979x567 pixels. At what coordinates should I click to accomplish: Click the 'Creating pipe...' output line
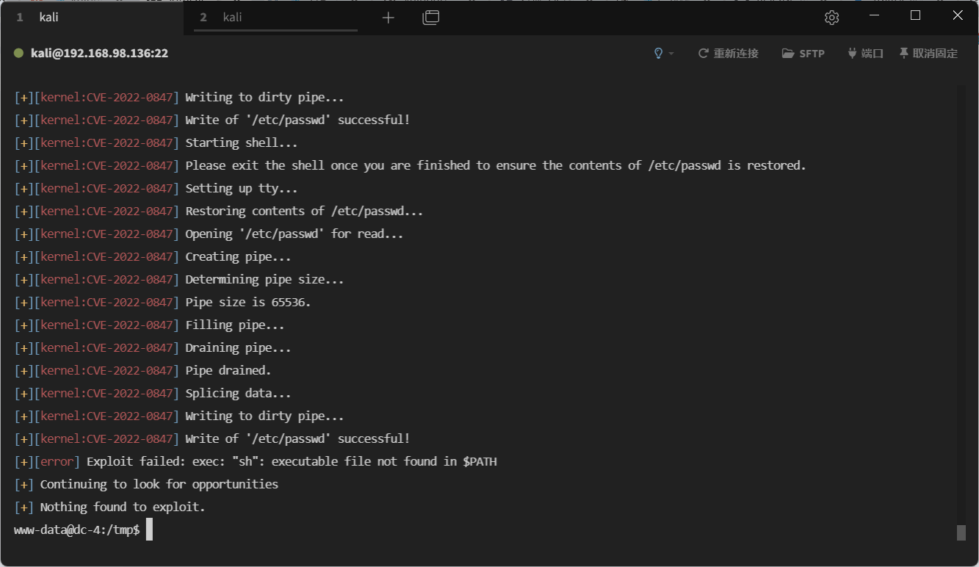[x=152, y=256]
